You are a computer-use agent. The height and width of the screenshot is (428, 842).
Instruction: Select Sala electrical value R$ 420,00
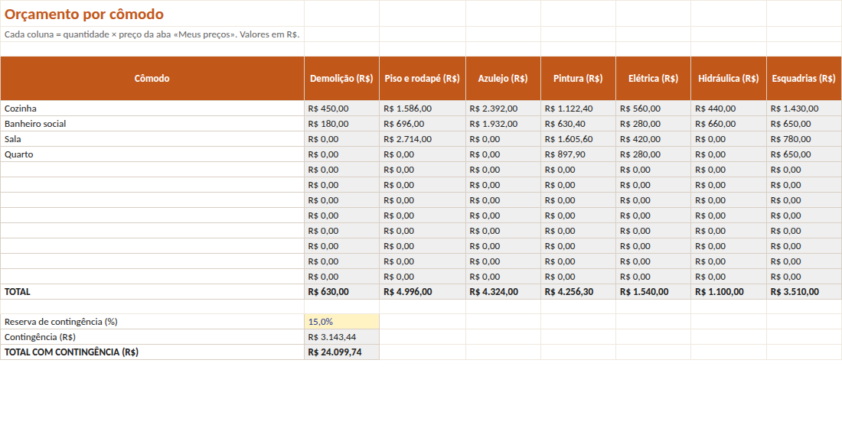pyautogui.click(x=654, y=139)
